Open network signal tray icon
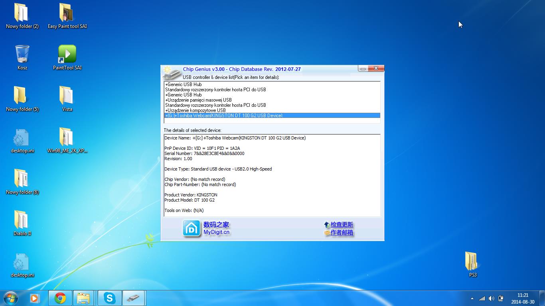545x306 pixels. pos(482,298)
